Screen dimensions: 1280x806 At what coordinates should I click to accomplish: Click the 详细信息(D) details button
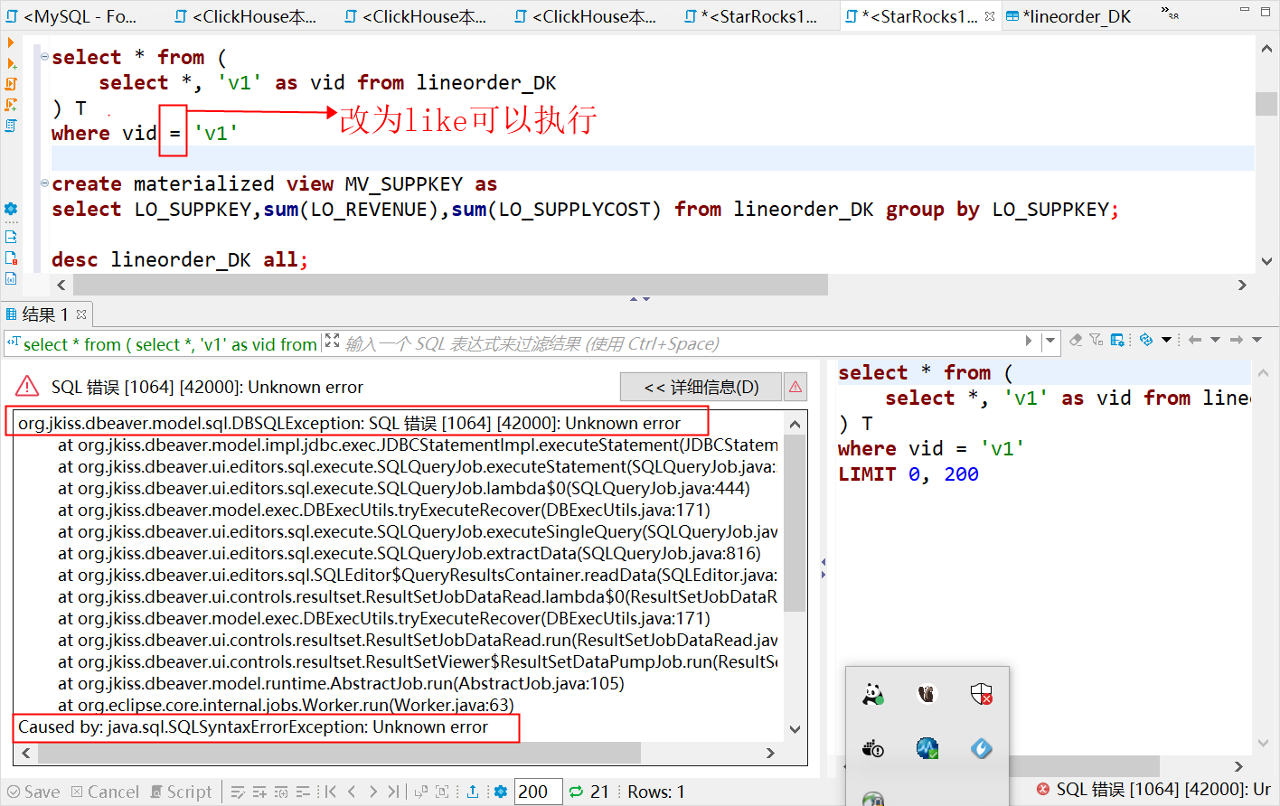tap(701, 387)
